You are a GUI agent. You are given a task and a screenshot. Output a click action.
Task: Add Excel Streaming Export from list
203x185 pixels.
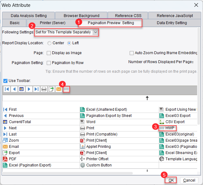coord(178,153)
